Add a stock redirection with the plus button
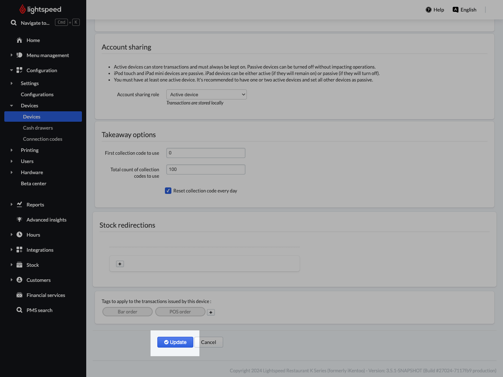The width and height of the screenshot is (503, 377). [x=119, y=264]
